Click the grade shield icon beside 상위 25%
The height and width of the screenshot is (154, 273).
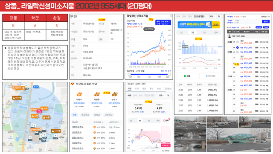click(95, 143)
